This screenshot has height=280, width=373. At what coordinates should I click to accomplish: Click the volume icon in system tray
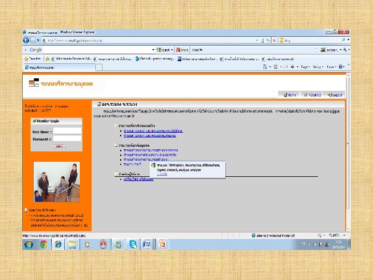pos(315,245)
